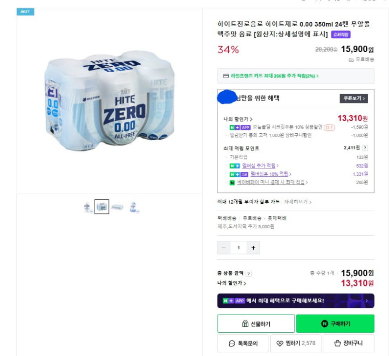Screen dimensions: 389x356
Task: Click the question mark next to 총 상품 금액
Action: tap(249, 274)
